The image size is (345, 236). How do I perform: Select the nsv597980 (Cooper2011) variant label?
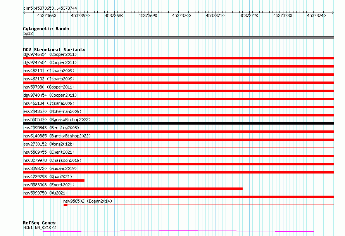click(x=49, y=87)
